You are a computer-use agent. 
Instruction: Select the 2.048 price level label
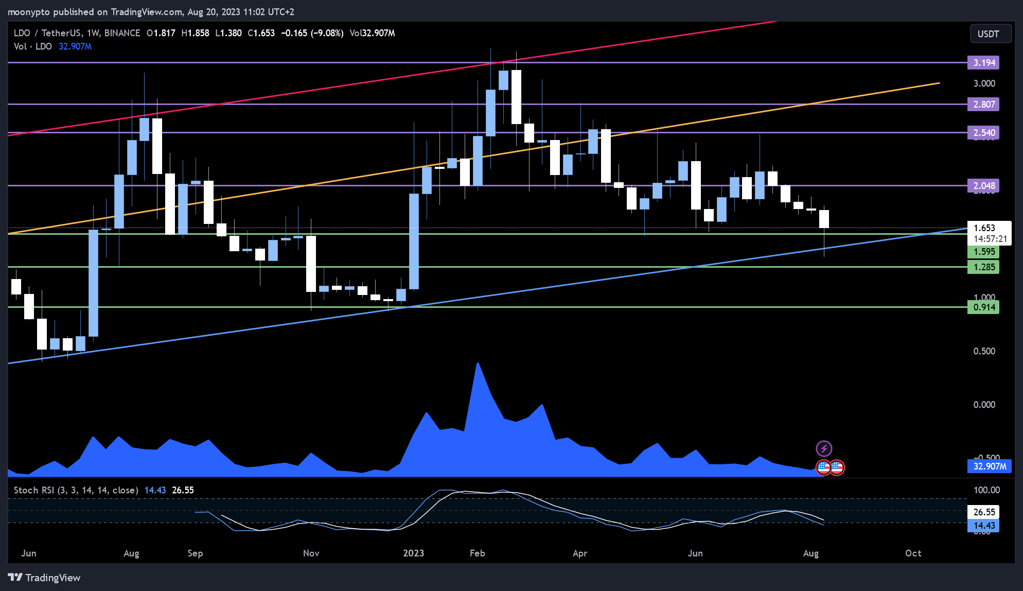[983, 186]
